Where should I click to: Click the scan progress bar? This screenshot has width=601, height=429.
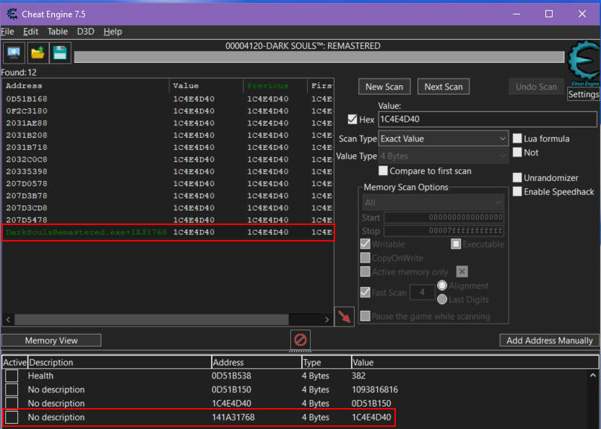coord(319,57)
